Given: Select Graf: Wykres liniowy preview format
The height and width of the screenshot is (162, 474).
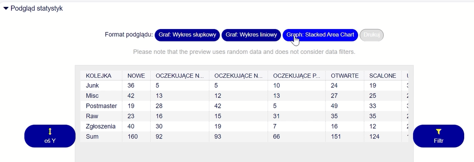Looking at the screenshot, I should pos(251,35).
